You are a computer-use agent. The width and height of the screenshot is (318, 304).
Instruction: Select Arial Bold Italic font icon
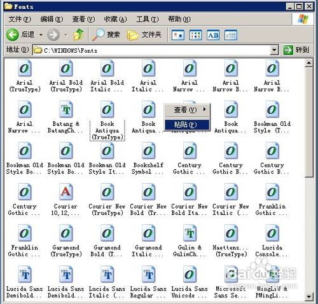pos(107,68)
